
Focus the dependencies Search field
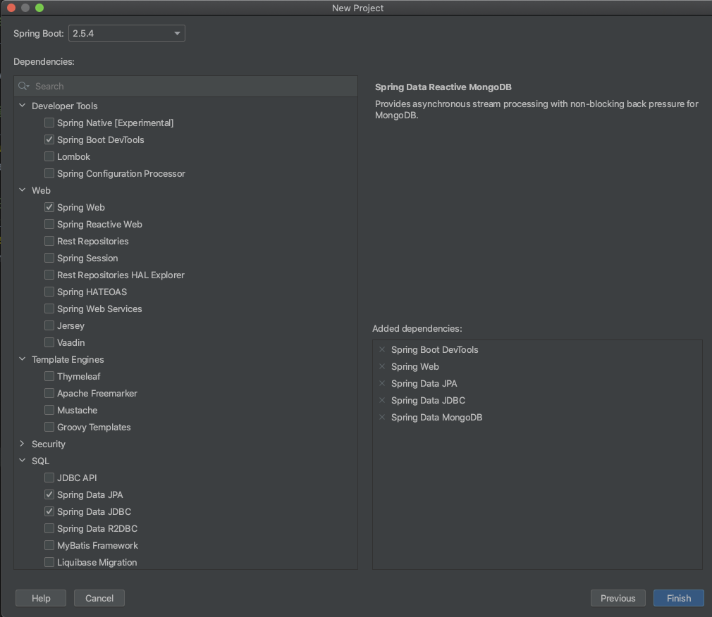click(185, 86)
